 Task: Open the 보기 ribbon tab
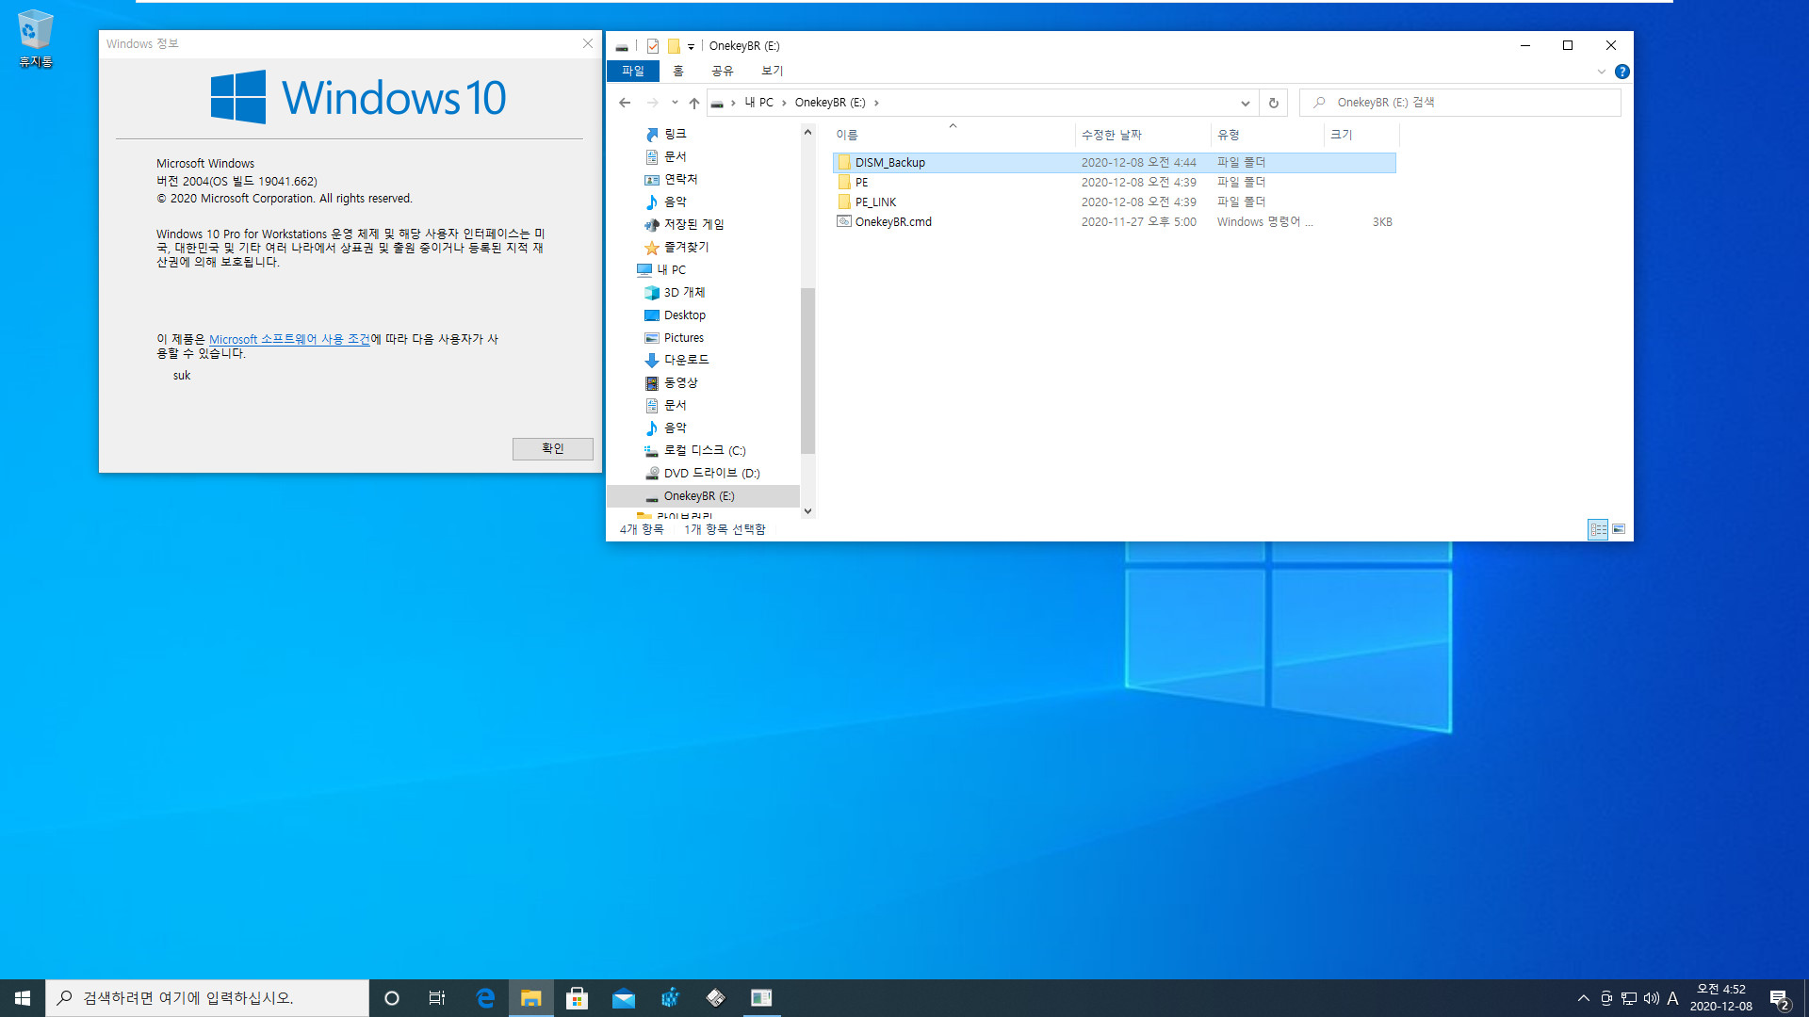pyautogui.click(x=773, y=72)
